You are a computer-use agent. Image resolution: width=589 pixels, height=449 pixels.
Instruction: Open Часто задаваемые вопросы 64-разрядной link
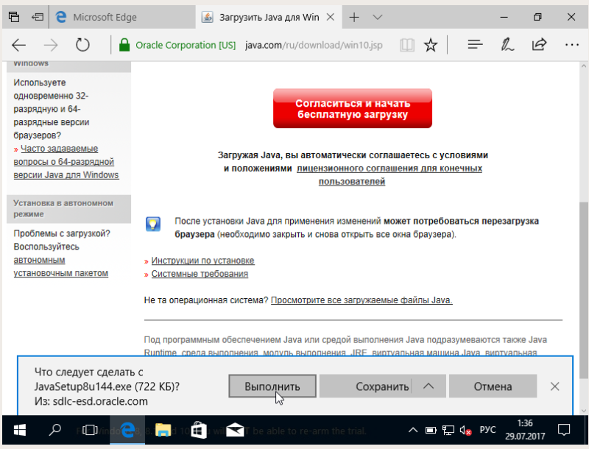pyautogui.click(x=66, y=162)
